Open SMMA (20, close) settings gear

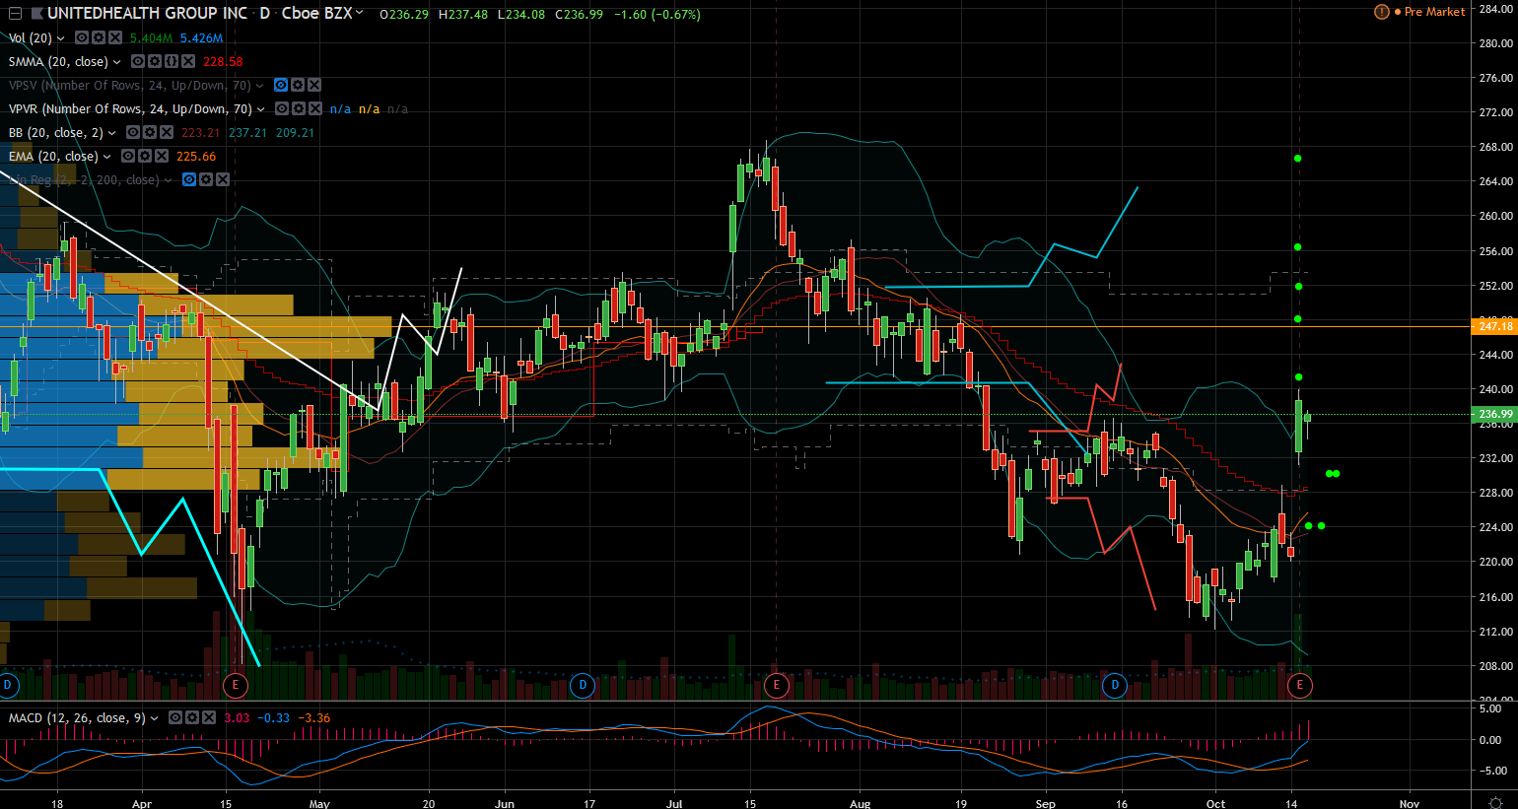[x=155, y=61]
